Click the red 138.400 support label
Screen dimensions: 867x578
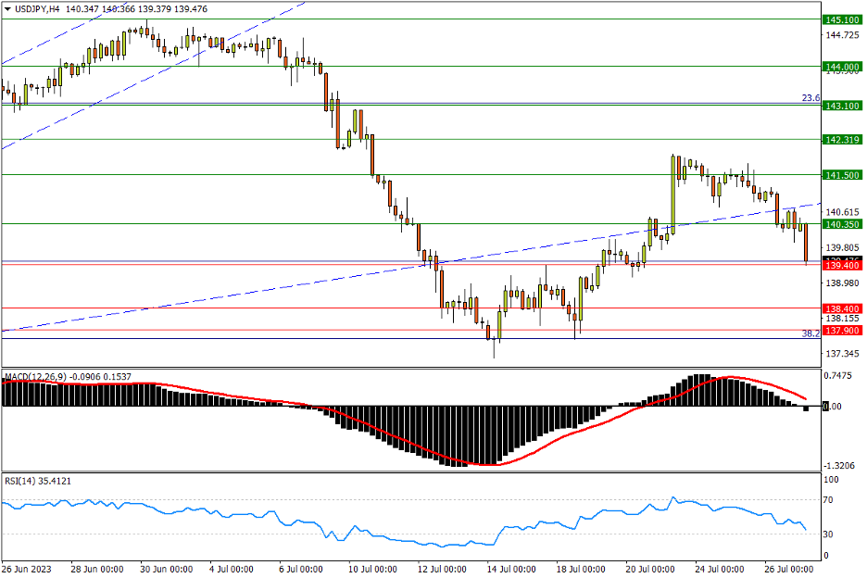click(843, 308)
